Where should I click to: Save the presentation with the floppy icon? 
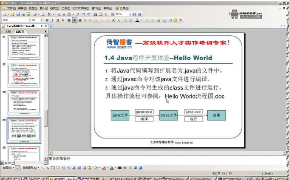pyautogui.click(x=18, y=14)
